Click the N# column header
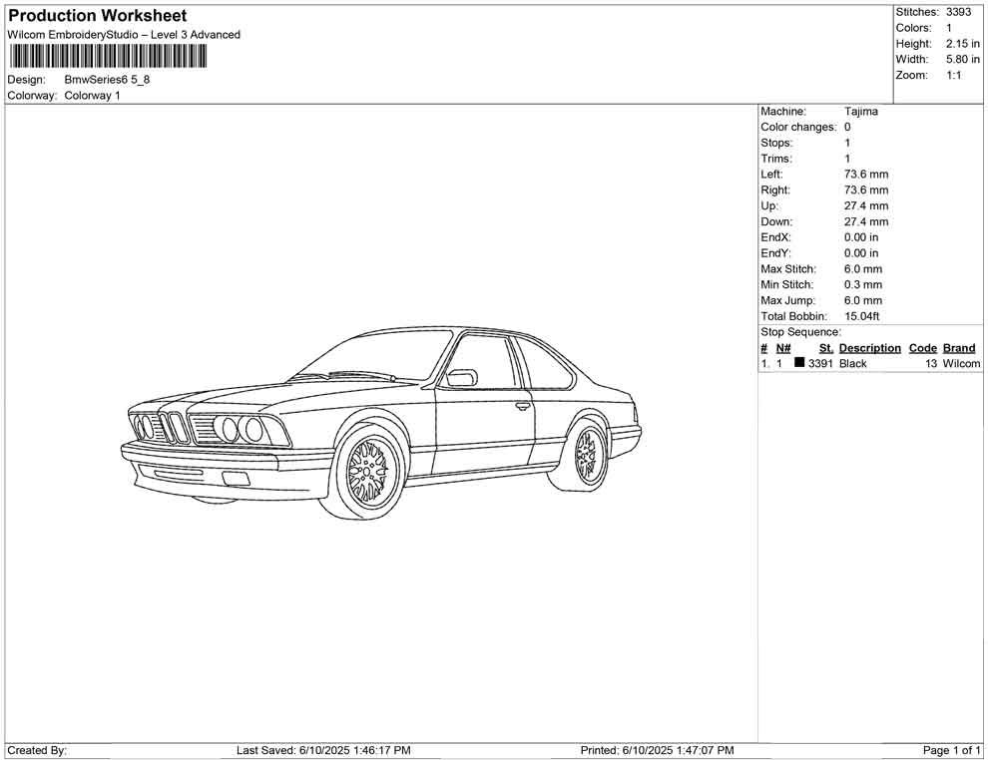The width and height of the screenshot is (988, 760). (783, 348)
